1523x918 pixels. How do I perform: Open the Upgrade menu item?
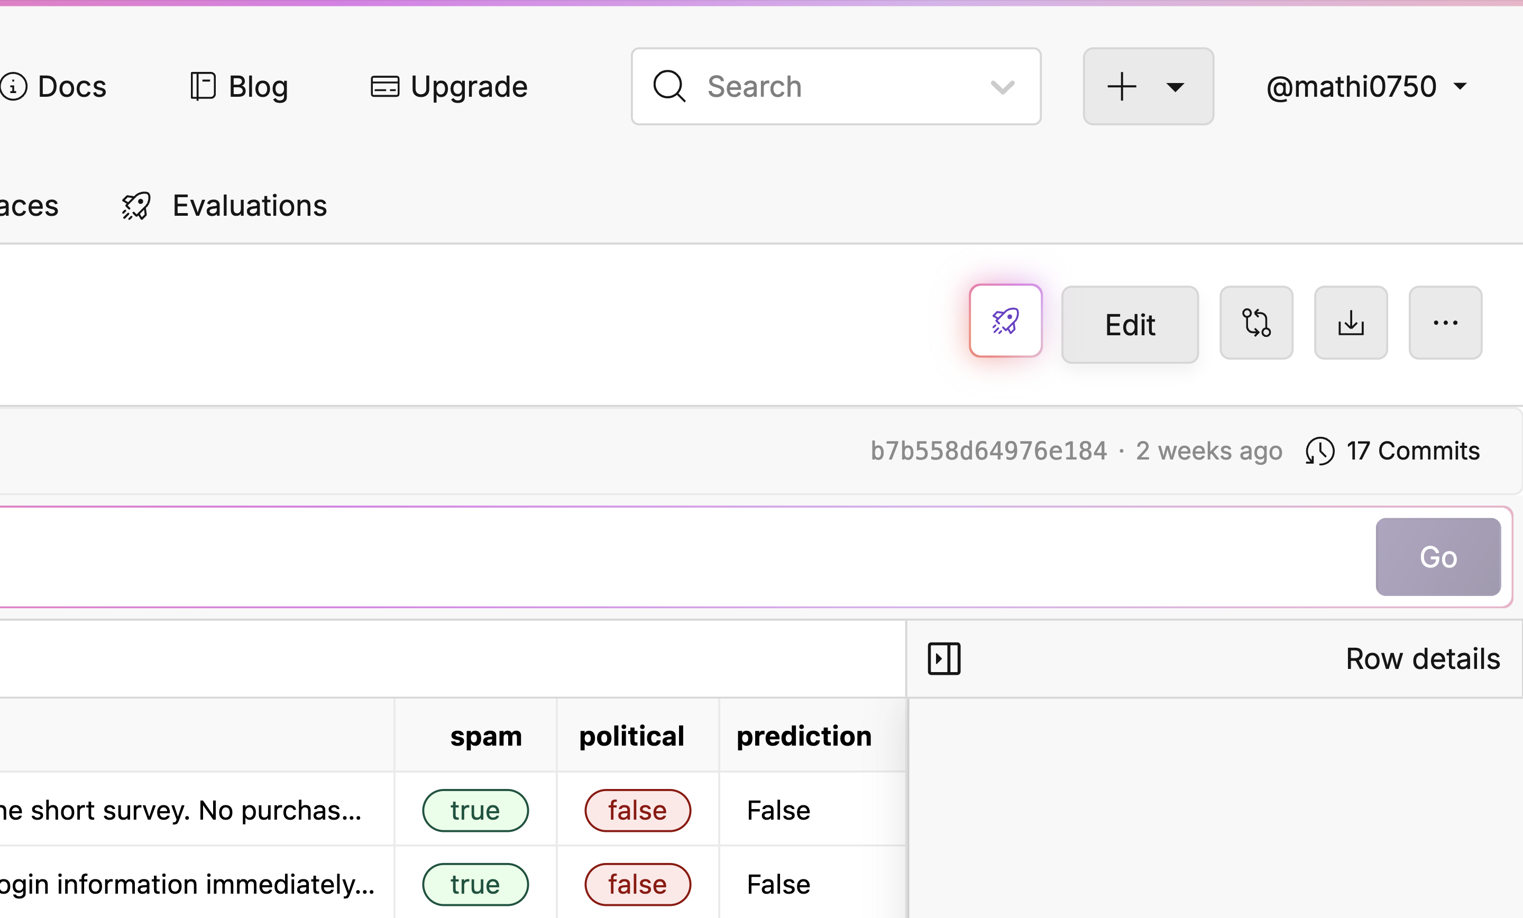point(469,86)
